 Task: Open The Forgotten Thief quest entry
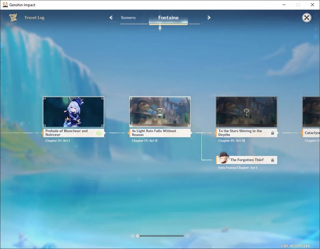click(x=246, y=160)
